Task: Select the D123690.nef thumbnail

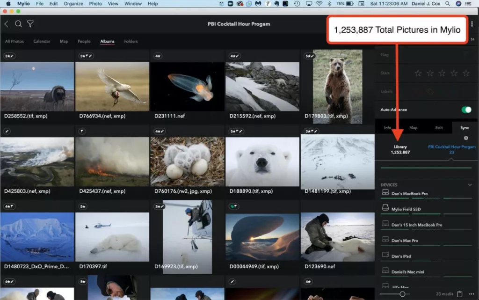Action: (338, 237)
